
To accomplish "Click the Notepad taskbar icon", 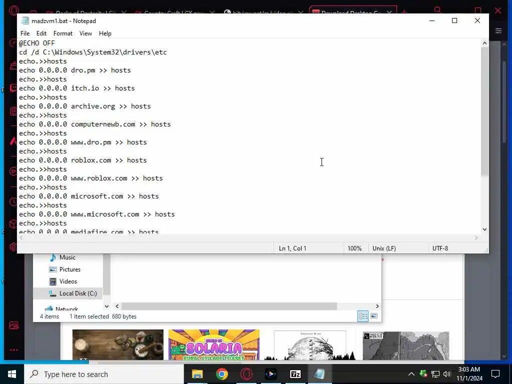I will click(319, 374).
